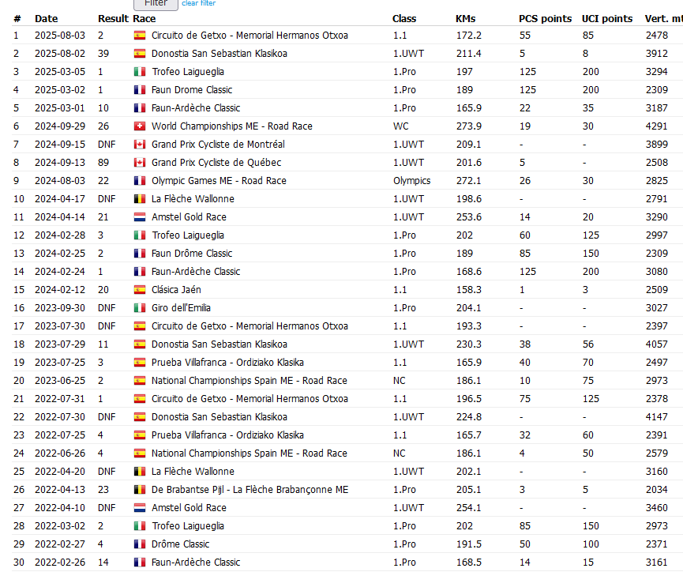Sort by PCS points column header
The width and height of the screenshot is (683, 572).
coord(545,19)
